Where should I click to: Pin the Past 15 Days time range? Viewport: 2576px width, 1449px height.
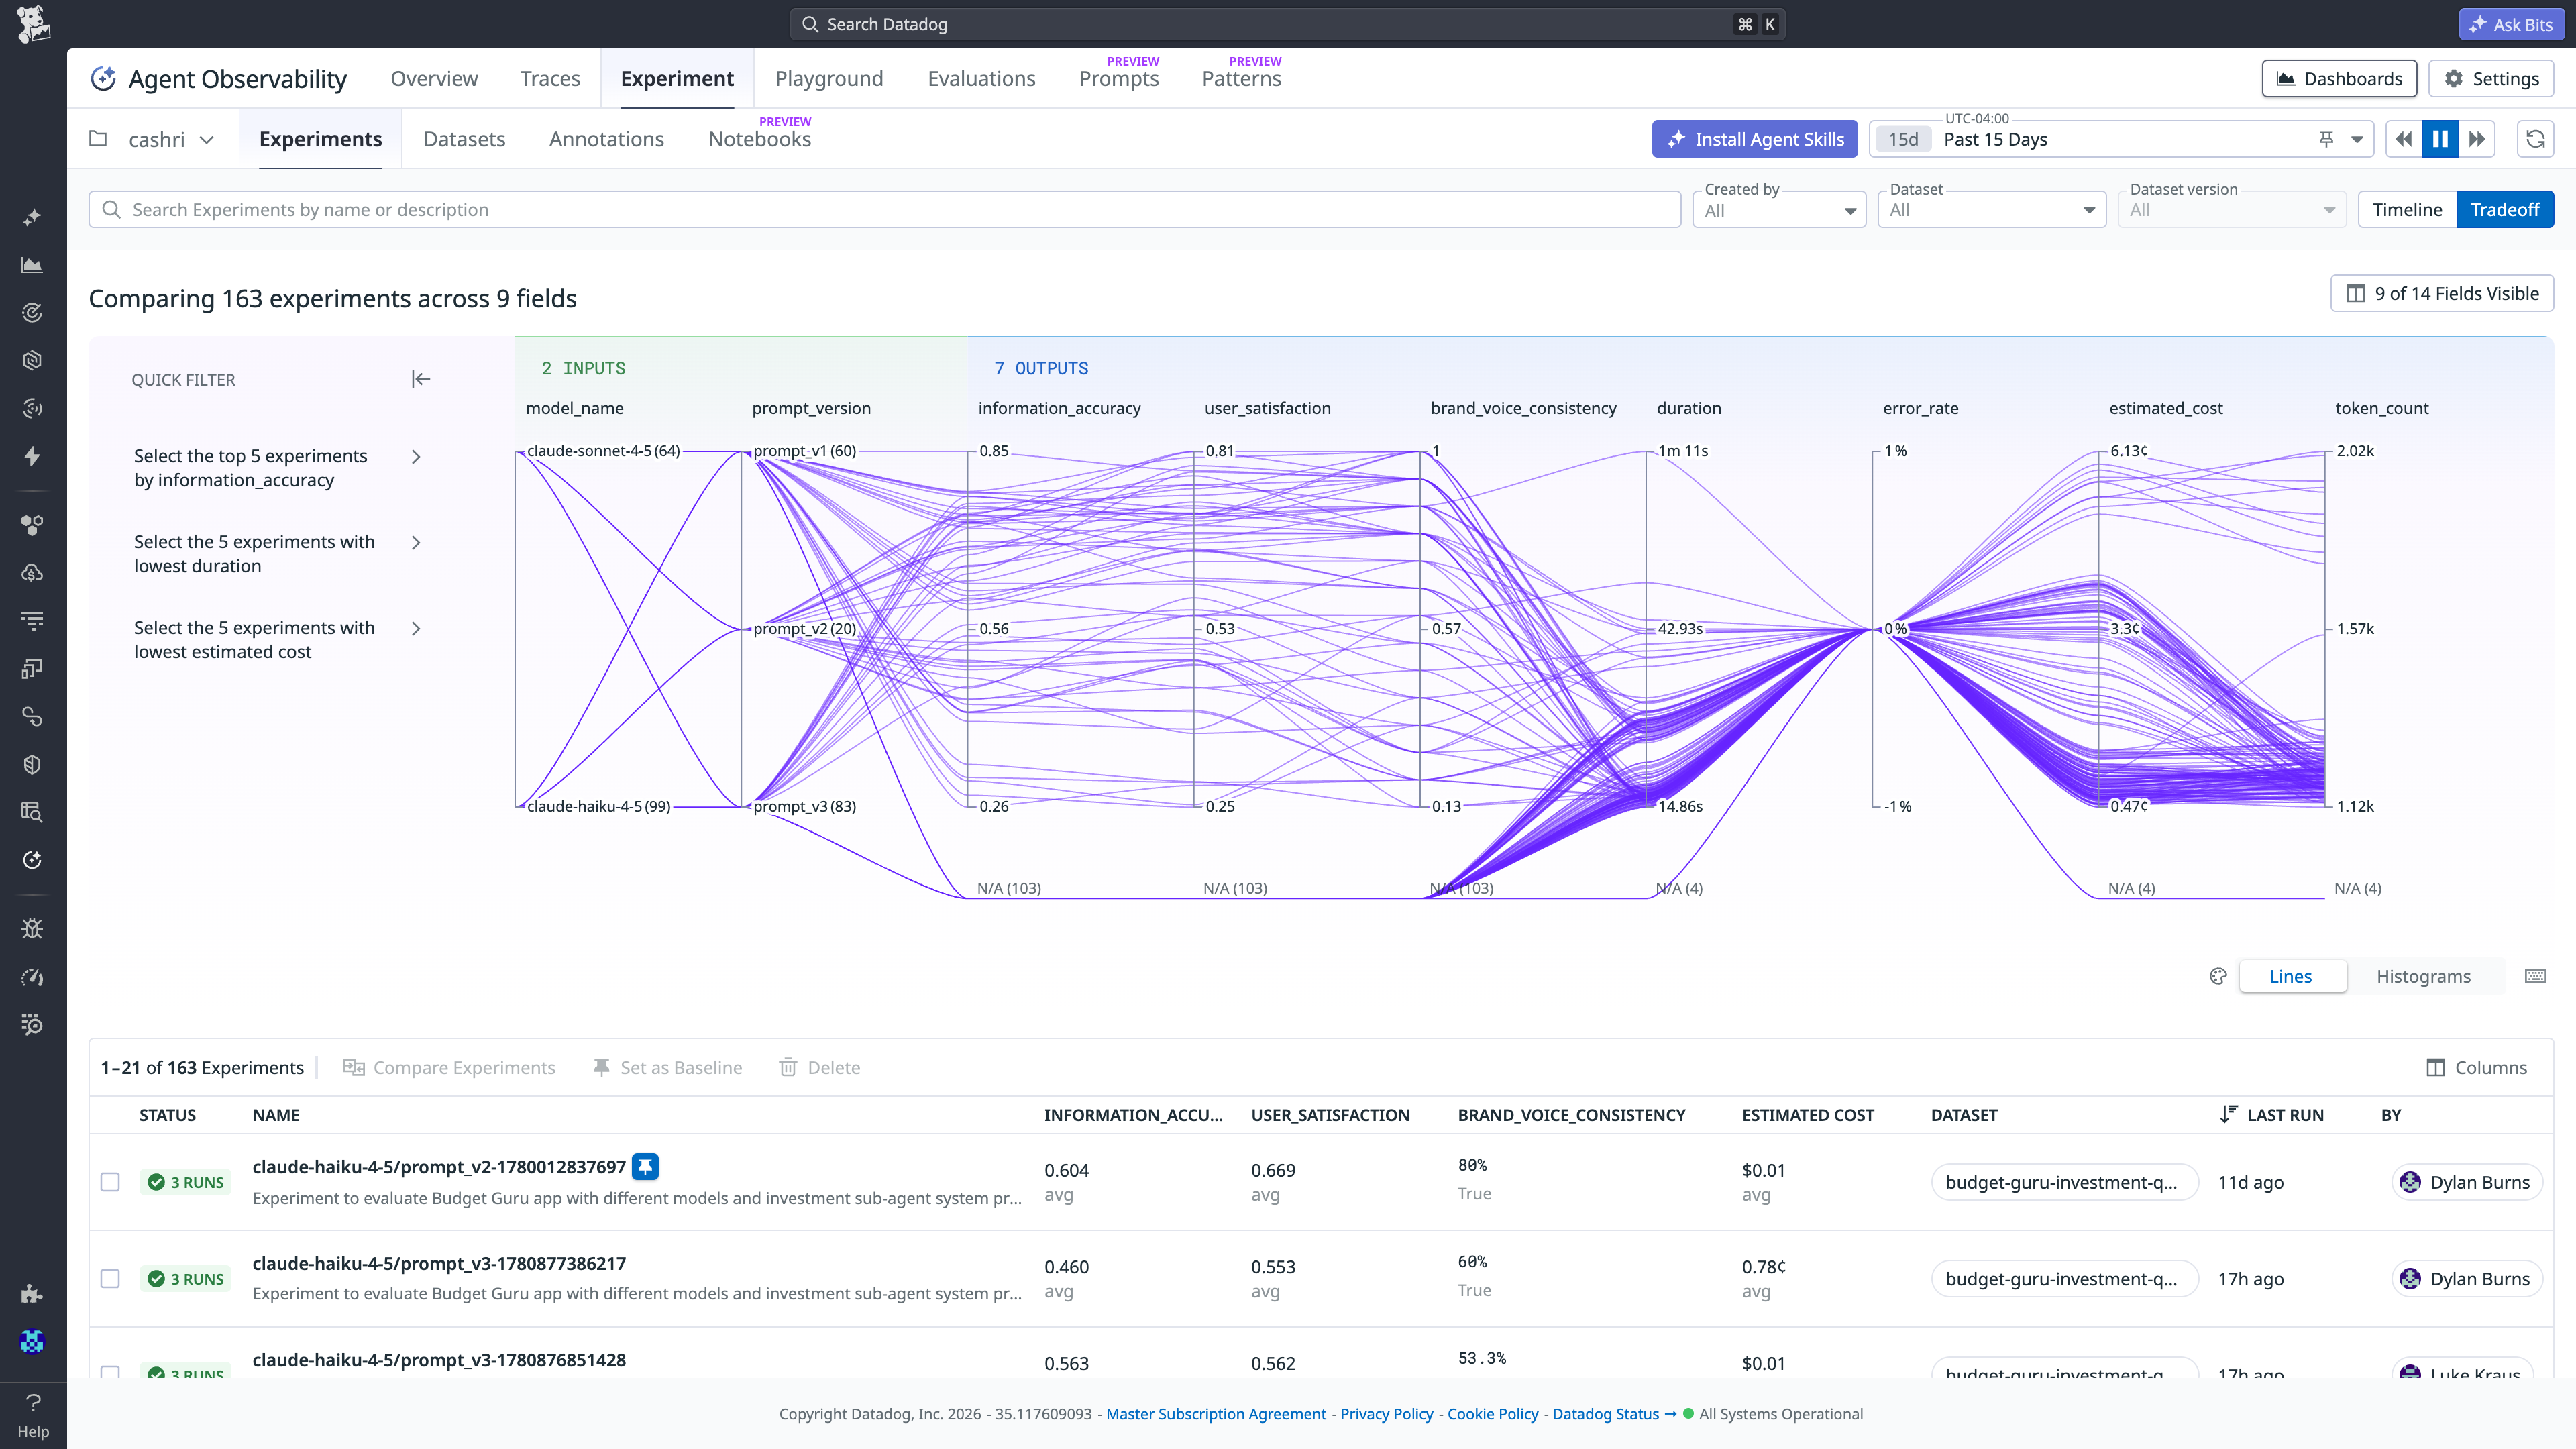pos(2326,139)
